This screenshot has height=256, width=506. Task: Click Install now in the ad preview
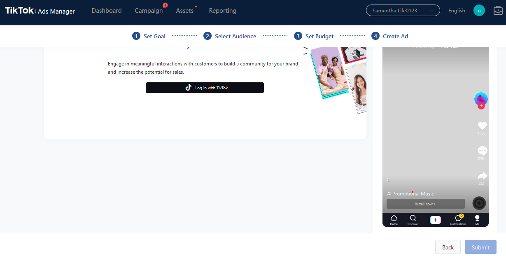(425, 204)
